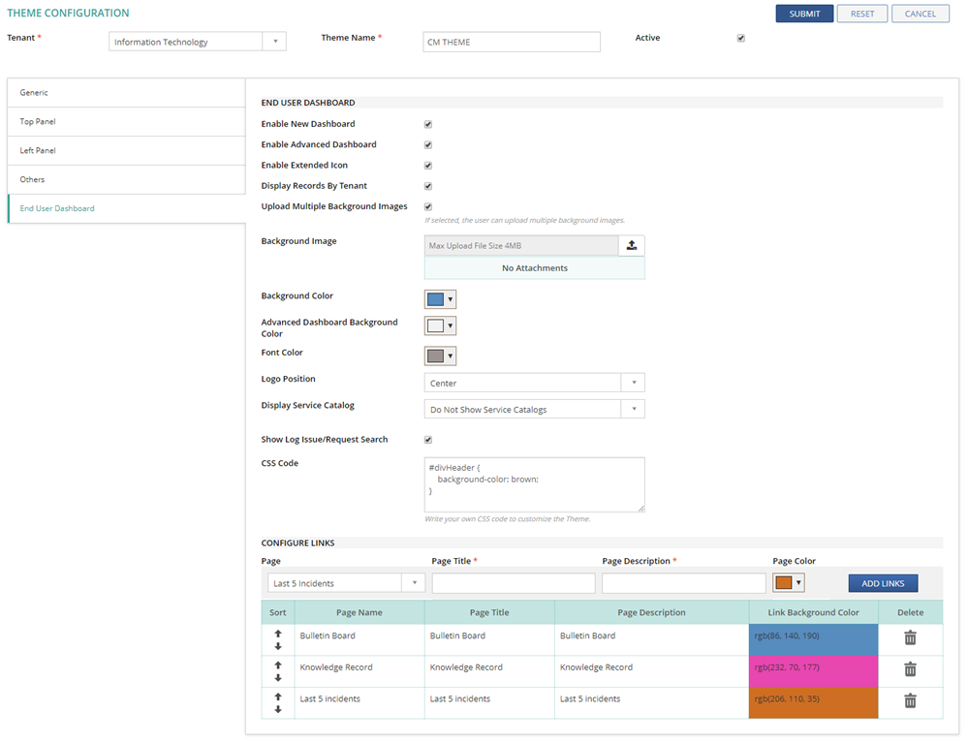Viewport: 969px width, 743px height.
Task: Move Knowledge Record row down with arrow
Action: click(278, 678)
